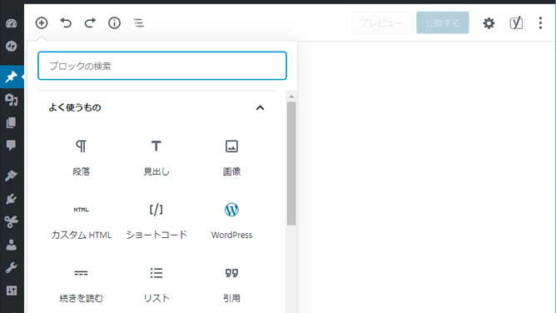Redo the last undone change
This screenshot has height=313, width=556.
pos(90,23)
